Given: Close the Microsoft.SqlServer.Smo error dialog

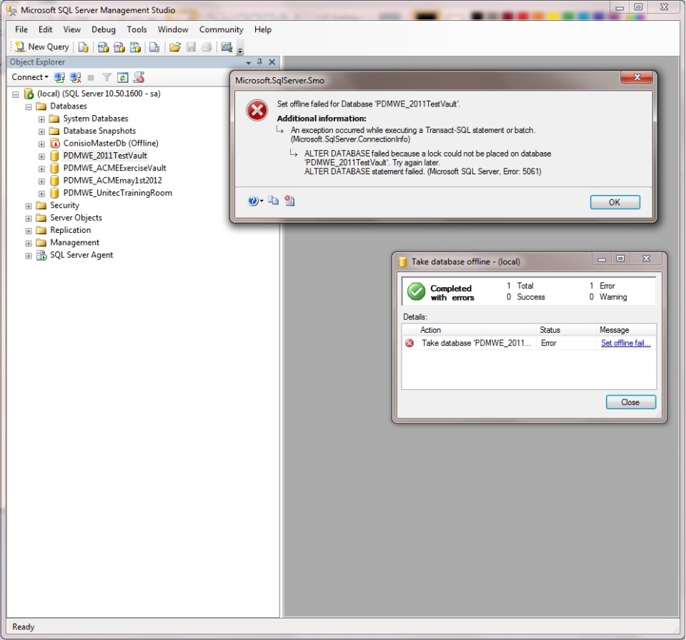Looking at the screenshot, I should point(637,77).
